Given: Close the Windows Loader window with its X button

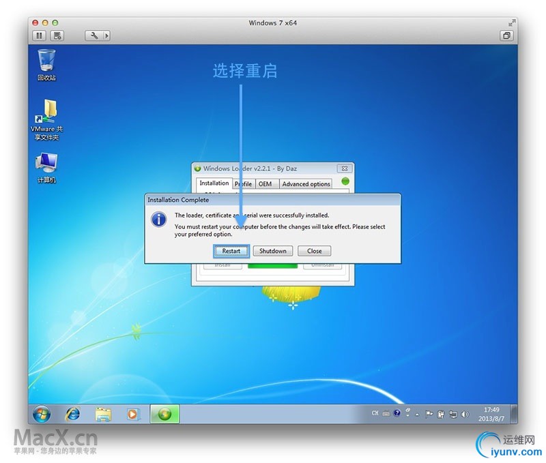Looking at the screenshot, I should 345,168.
